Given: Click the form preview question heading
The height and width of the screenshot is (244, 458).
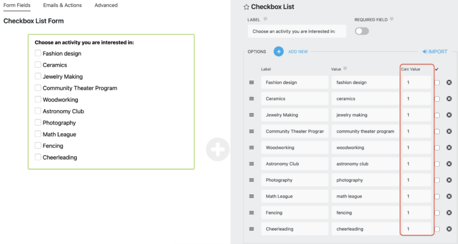Looking at the screenshot, I should pos(84,42).
